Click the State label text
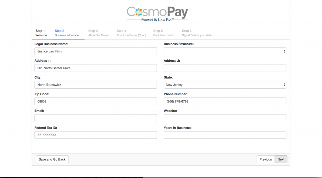Viewport: 322px width, 178px height. click(x=168, y=77)
